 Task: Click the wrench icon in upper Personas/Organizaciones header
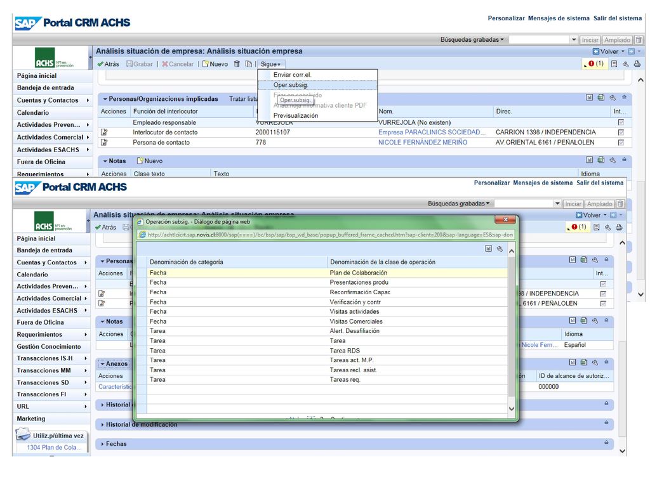click(613, 97)
